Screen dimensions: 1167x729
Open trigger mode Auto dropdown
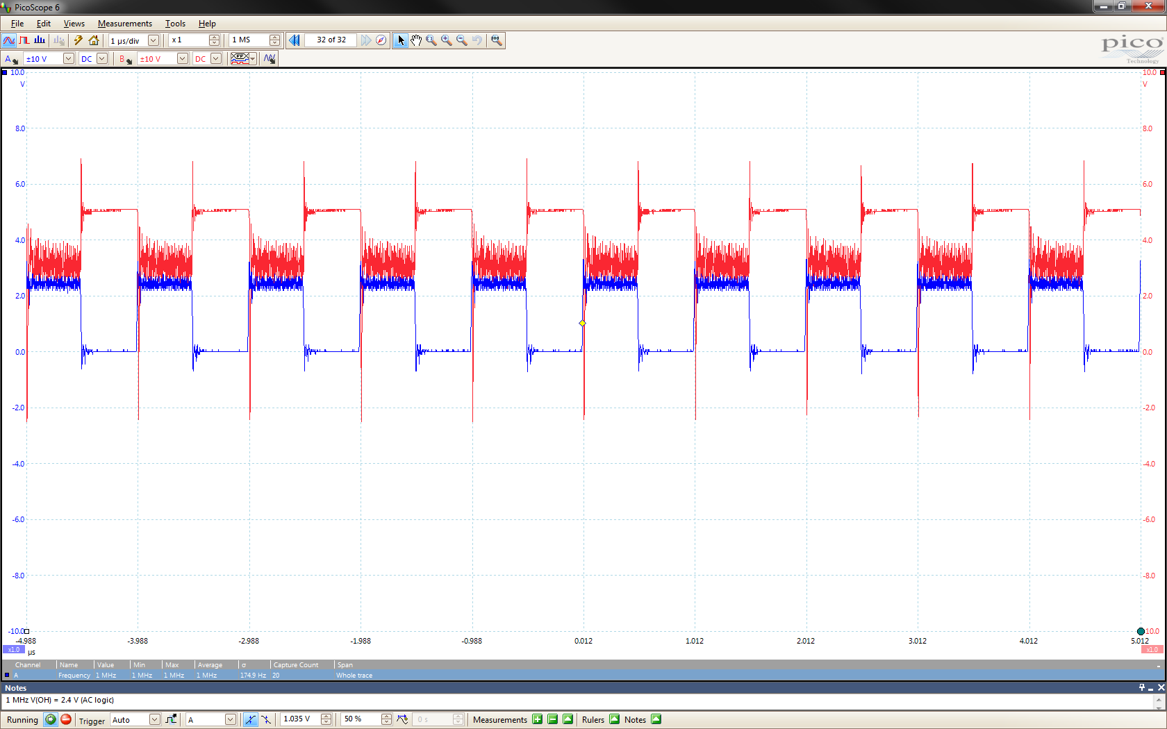(x=154, y=719)
